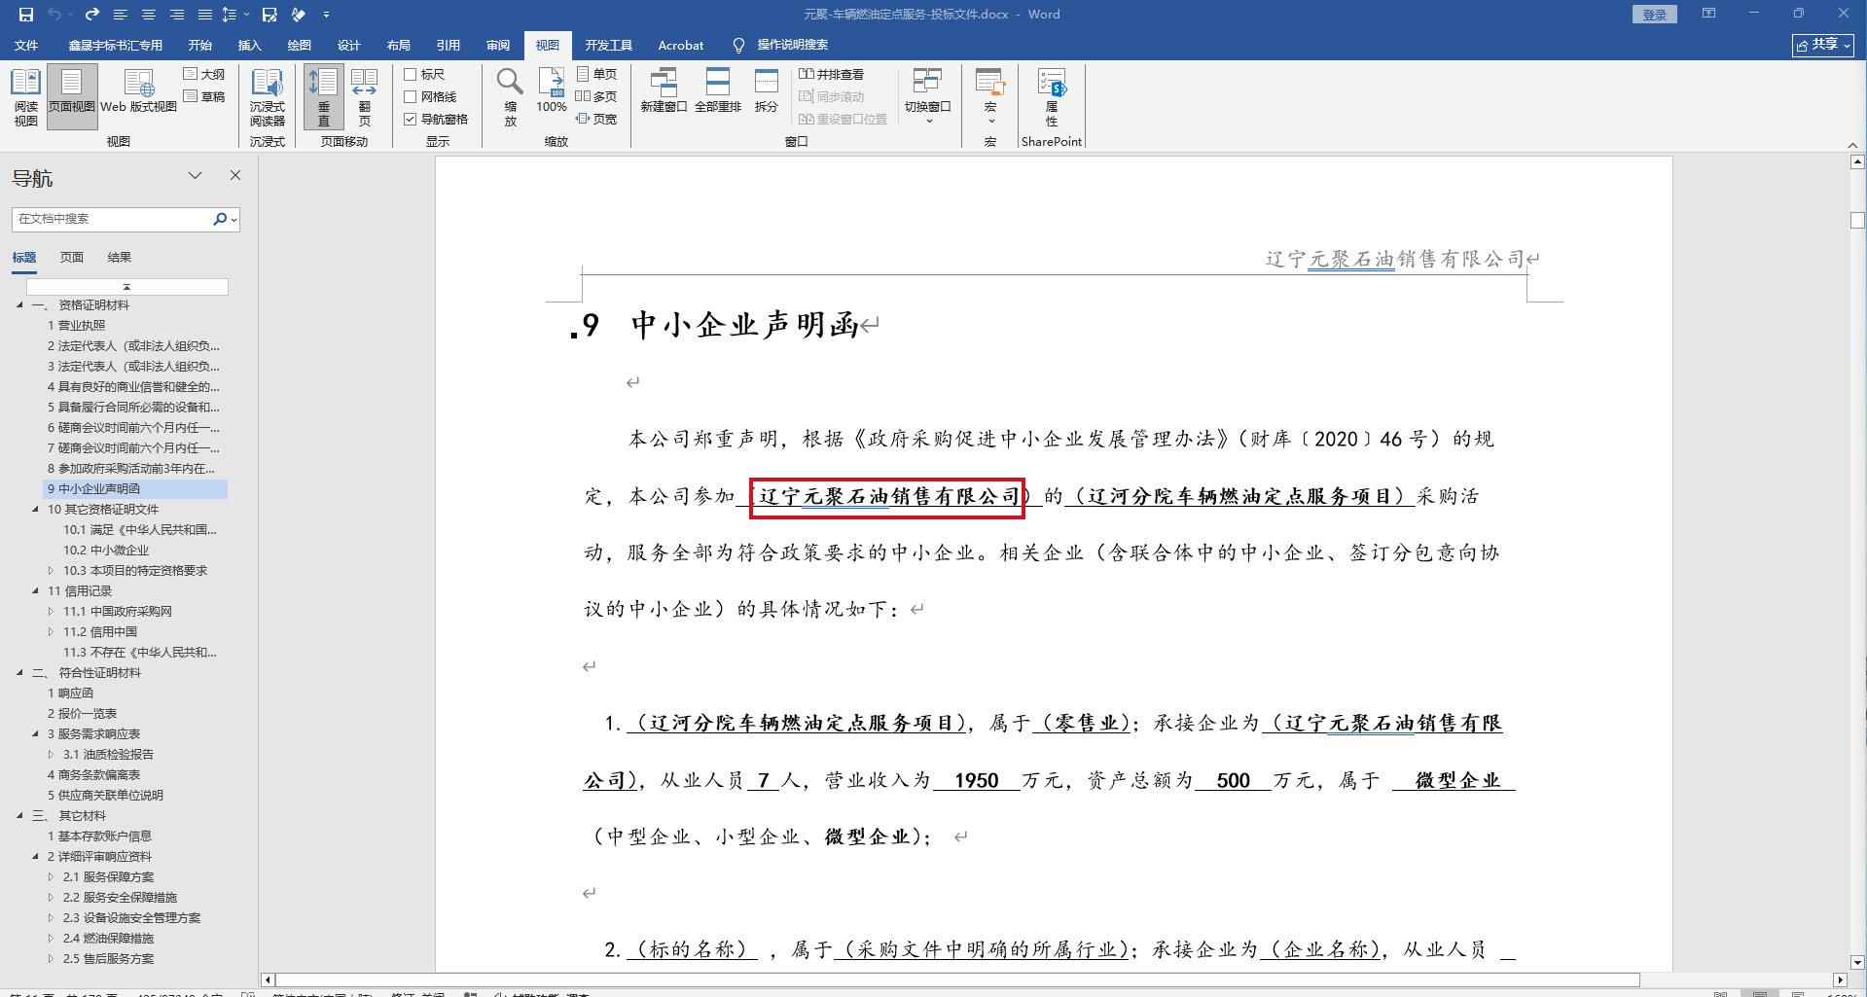
Task: Click the 共享 share button
Action: click(x=1823, y=45)
